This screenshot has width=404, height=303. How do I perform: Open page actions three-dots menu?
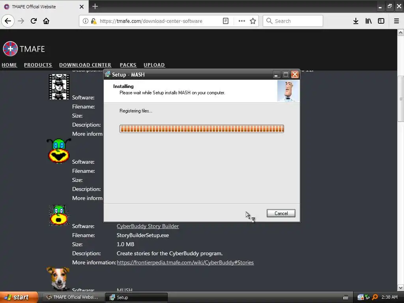tap(242, 21)
